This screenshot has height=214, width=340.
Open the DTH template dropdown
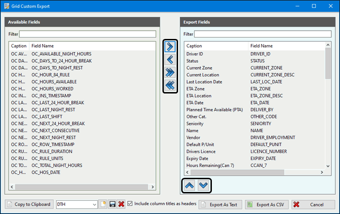point(95,204)
